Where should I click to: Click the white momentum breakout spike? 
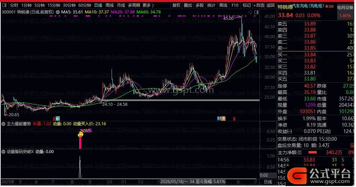80,168
